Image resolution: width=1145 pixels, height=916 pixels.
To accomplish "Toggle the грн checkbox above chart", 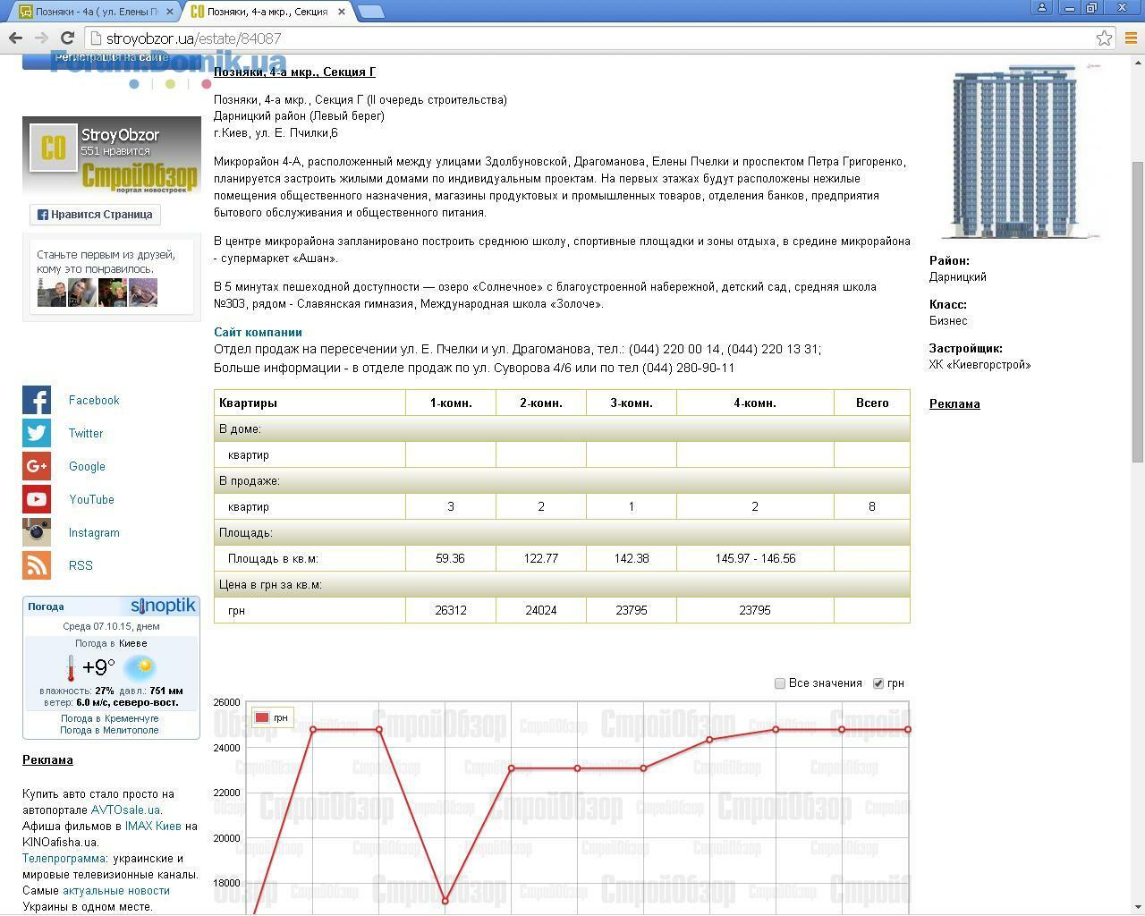I will [x=878, y=683].
